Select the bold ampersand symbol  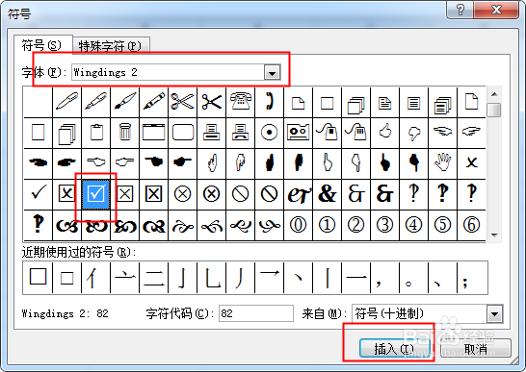pyautogui.click(x=328, y=194)
